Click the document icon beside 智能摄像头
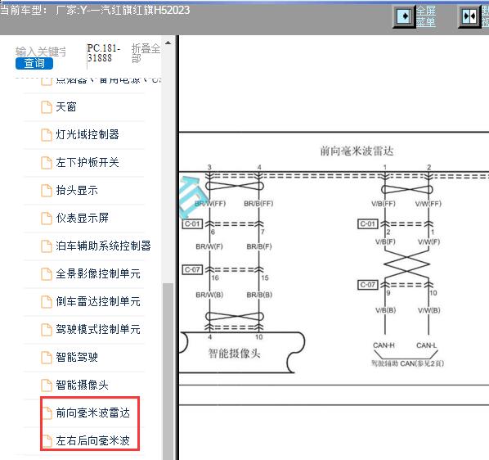The width and height of the screenshot is (489, 460). [47, 385]
